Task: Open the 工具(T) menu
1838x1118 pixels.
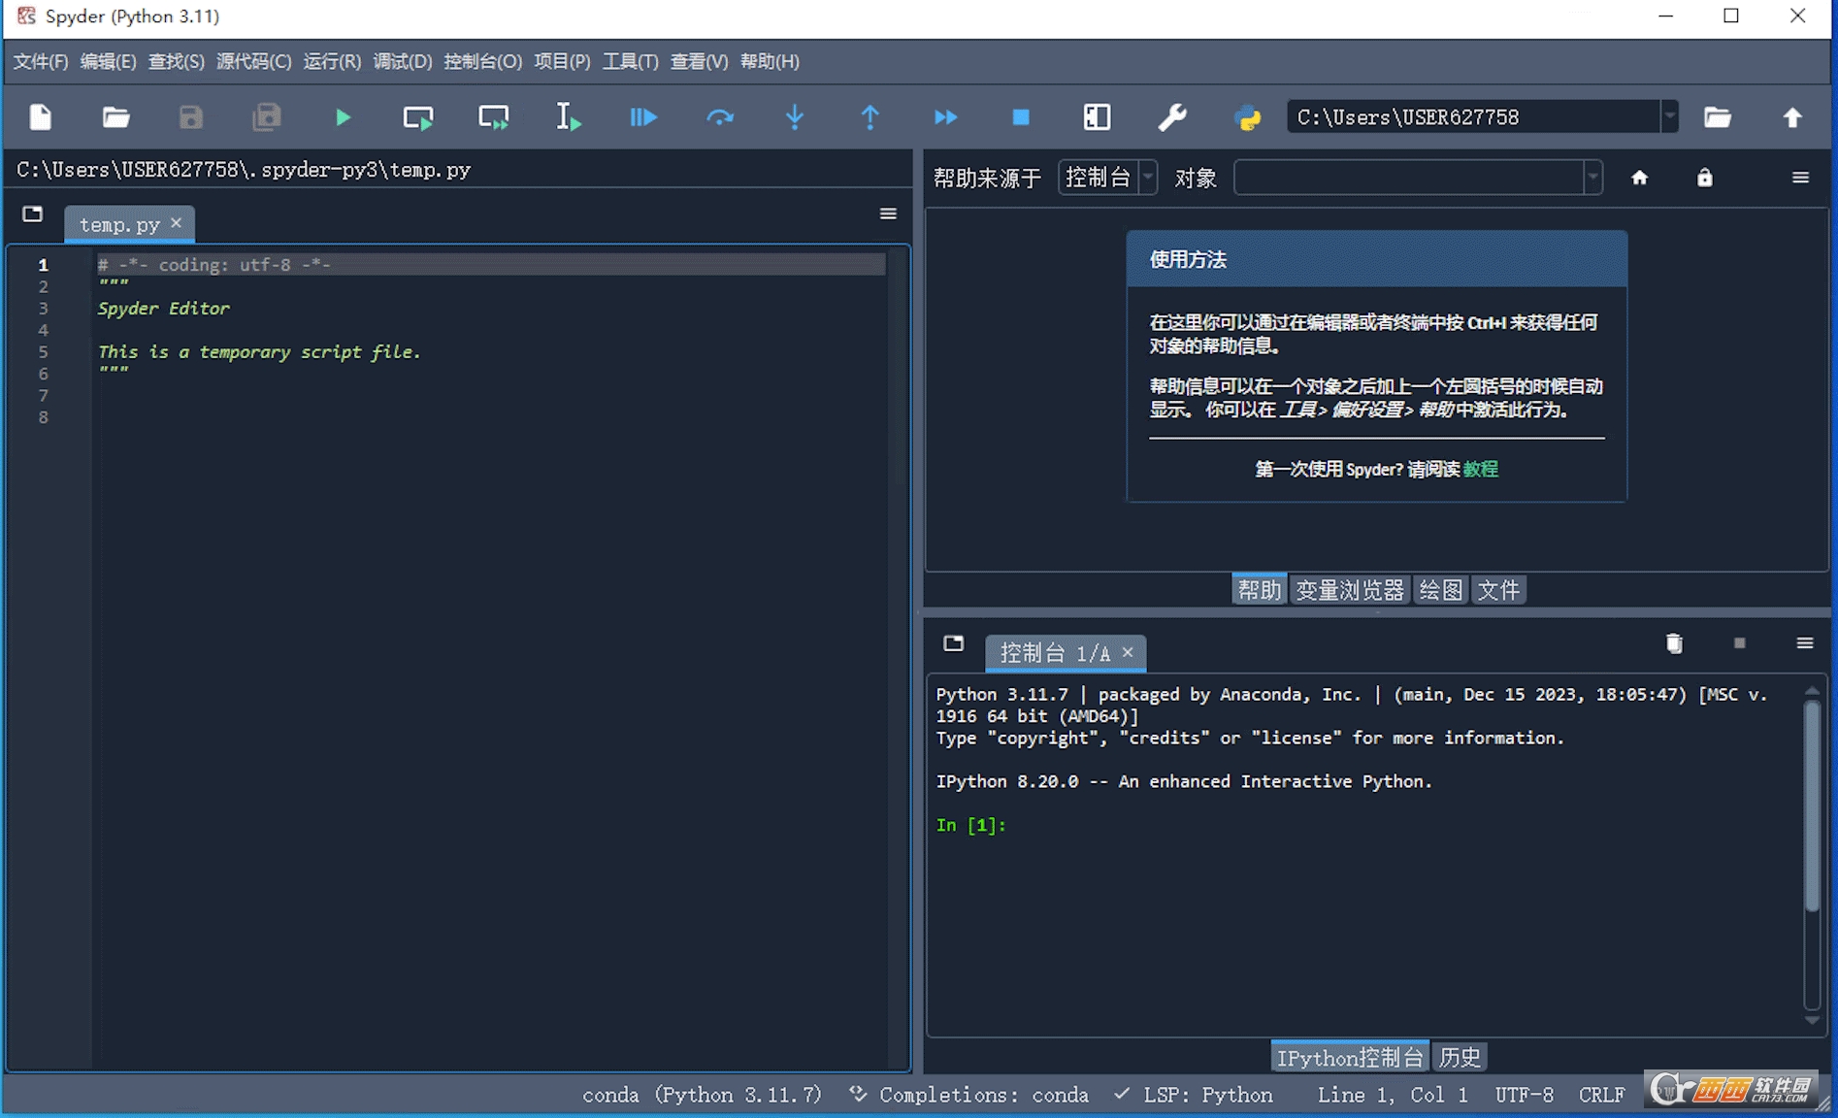Action: pyautogui.click(x=631, y=61)
